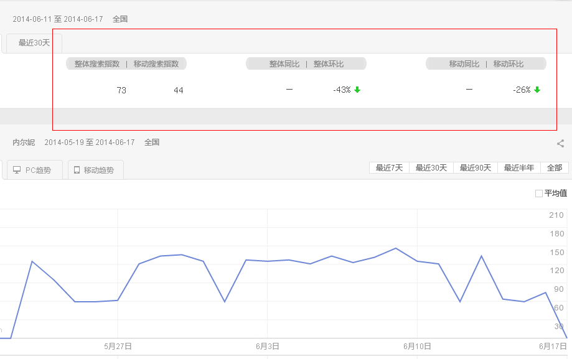Viewport: 572px width, 359px height.
Task: Enable the 平均值 checkbox
Action: [x=539, y=193]
